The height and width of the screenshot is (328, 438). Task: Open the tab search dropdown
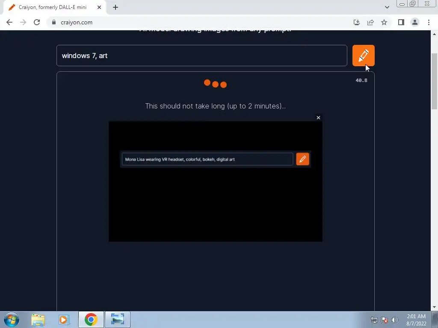click(x=387, y=7)
